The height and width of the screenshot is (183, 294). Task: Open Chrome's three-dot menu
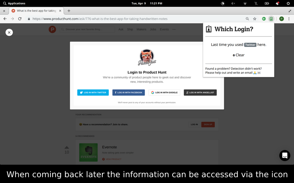coord(289,19)
